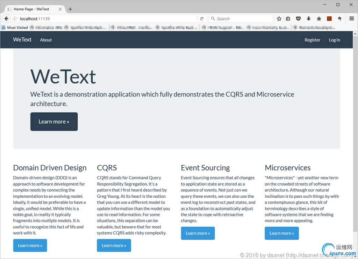Image resolution: width=358 pixels, height=259 pixels.
Task: Click Learn more under CQRS
Action: pyautogui.click(x=114, y=245)
